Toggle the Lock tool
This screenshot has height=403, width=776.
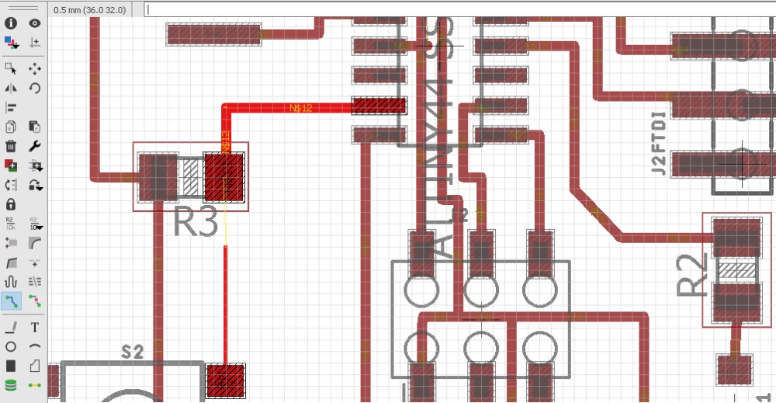coord(11,204)
